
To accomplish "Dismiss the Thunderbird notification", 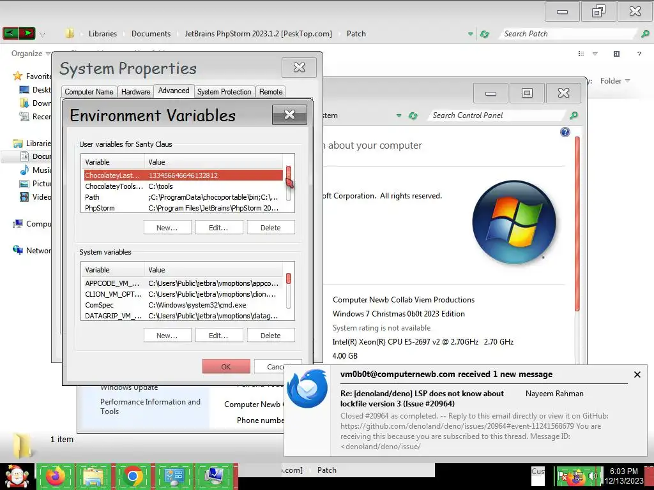I will coord(637,375).
